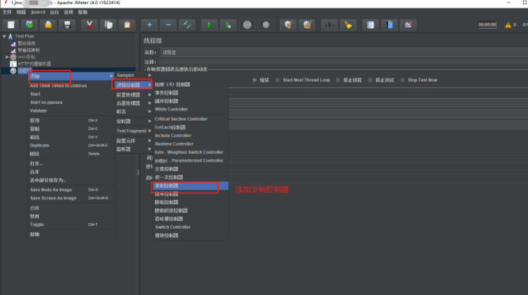Screen dimensions: 528x295
Task: Click Save Node As Image
Action: 71,190
